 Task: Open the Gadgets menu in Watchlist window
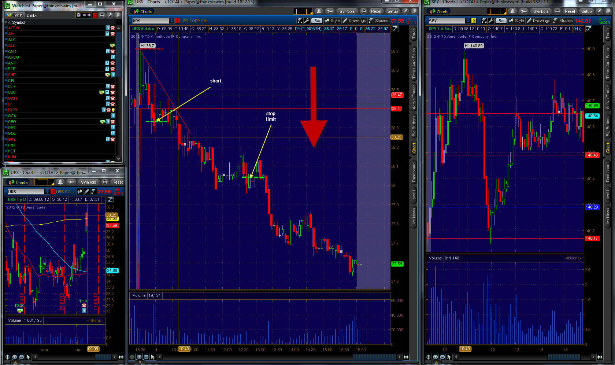pos(15,15)
